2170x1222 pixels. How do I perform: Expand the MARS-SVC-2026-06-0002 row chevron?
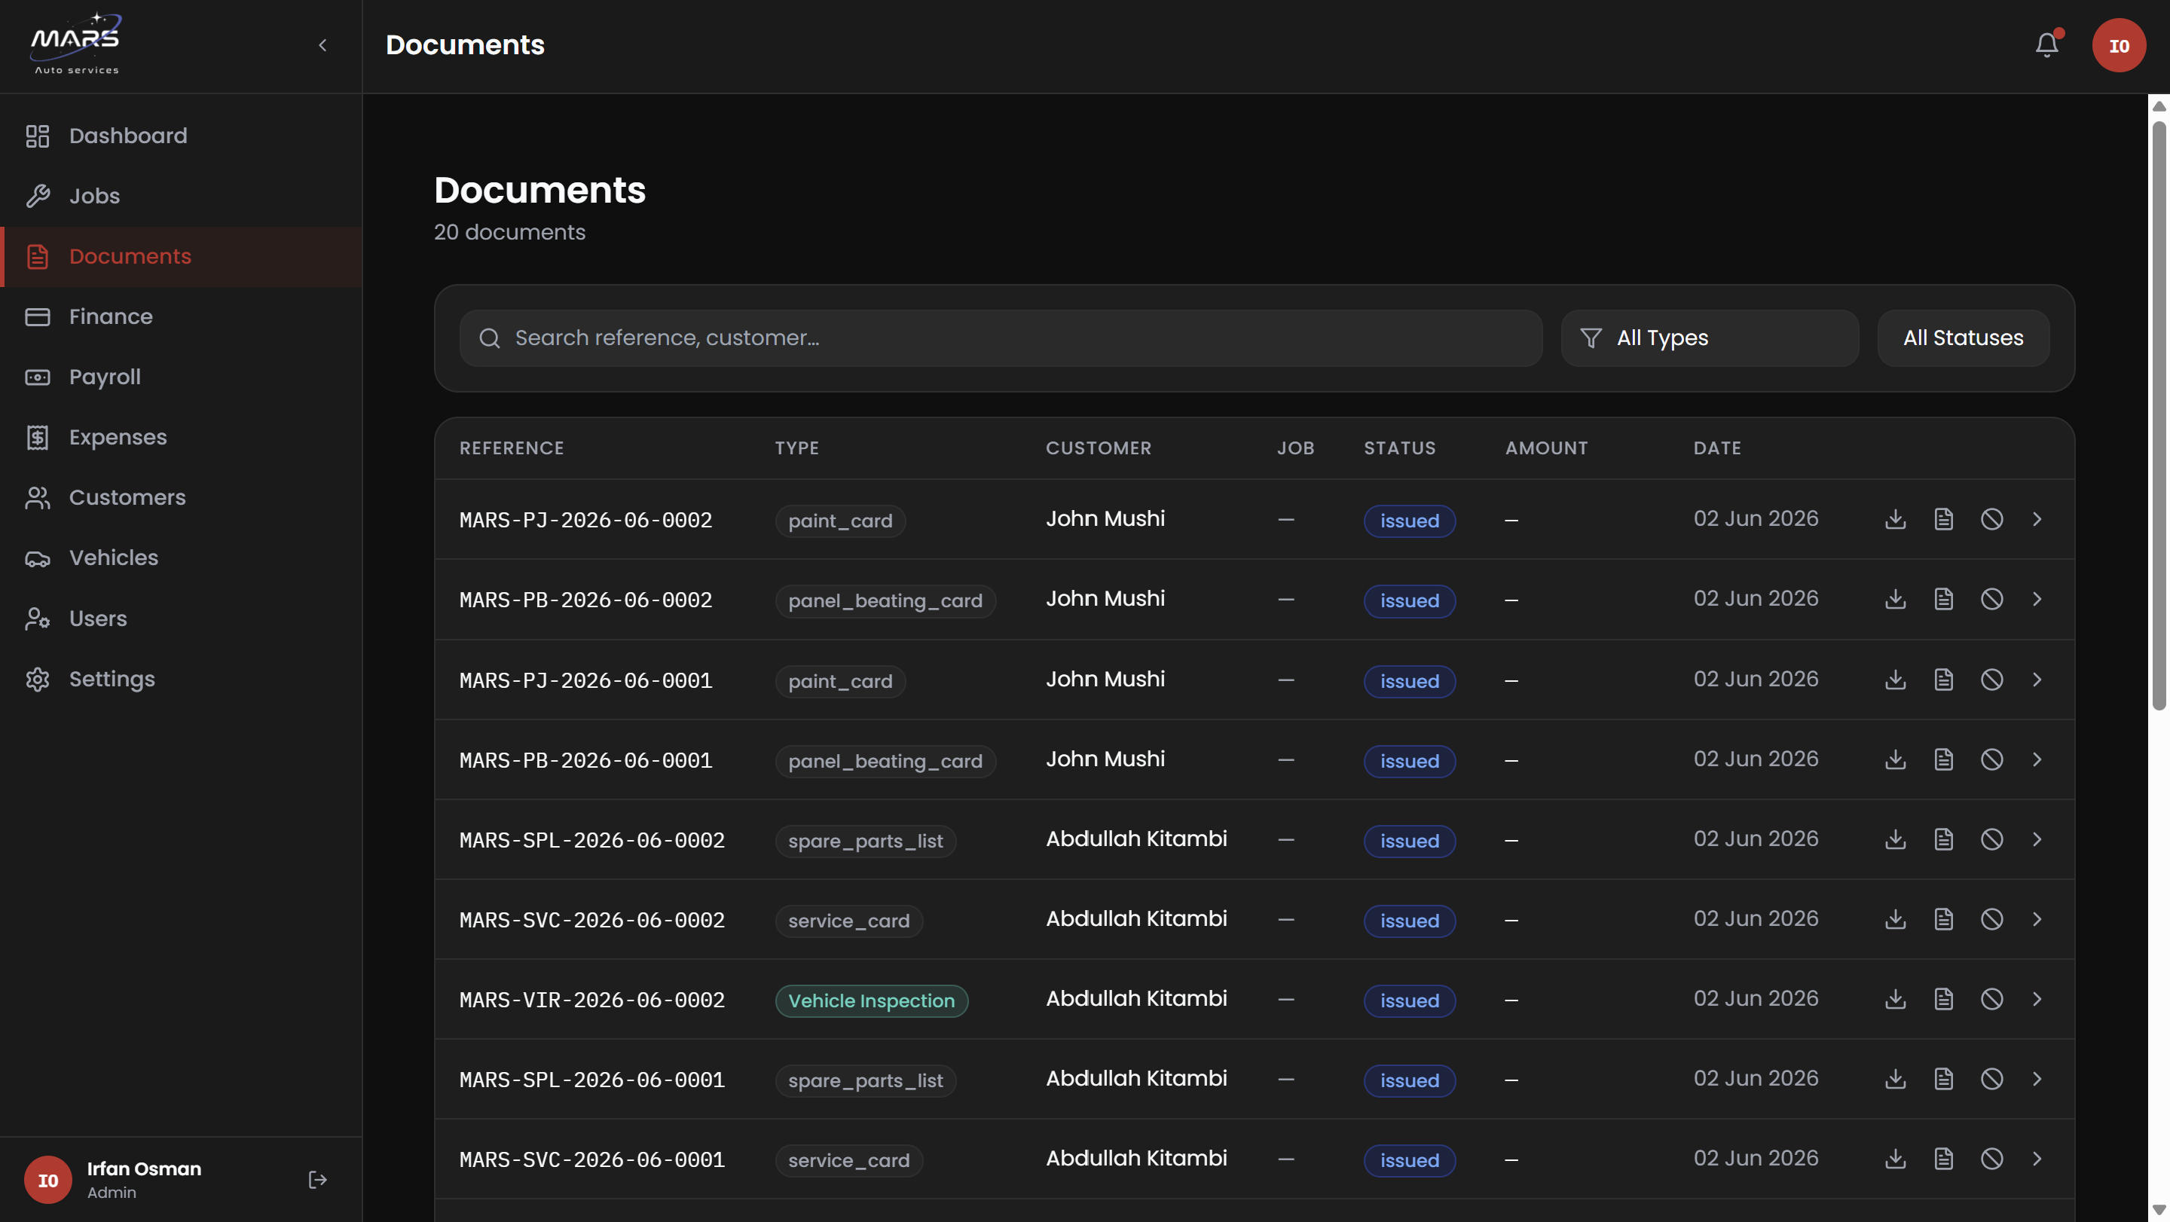pyautogui.click(x=2037, y=920)
